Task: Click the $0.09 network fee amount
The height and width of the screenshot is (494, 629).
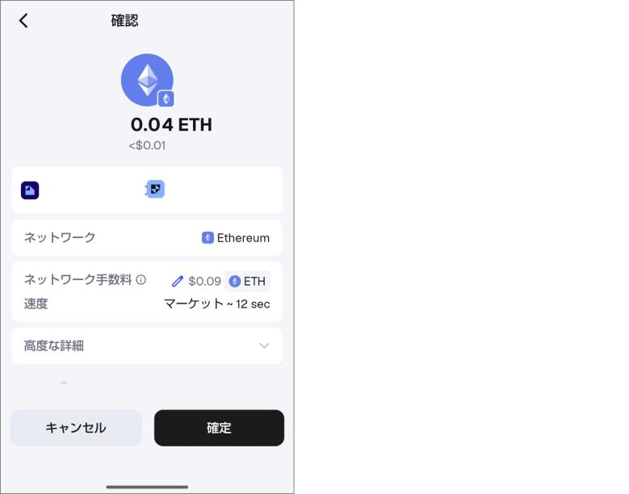Action: tap(204, 281)
